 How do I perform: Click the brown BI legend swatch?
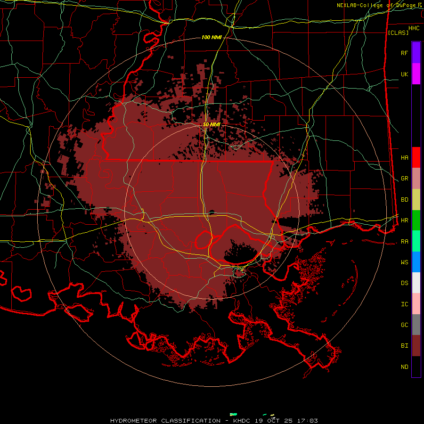point(416,346)
